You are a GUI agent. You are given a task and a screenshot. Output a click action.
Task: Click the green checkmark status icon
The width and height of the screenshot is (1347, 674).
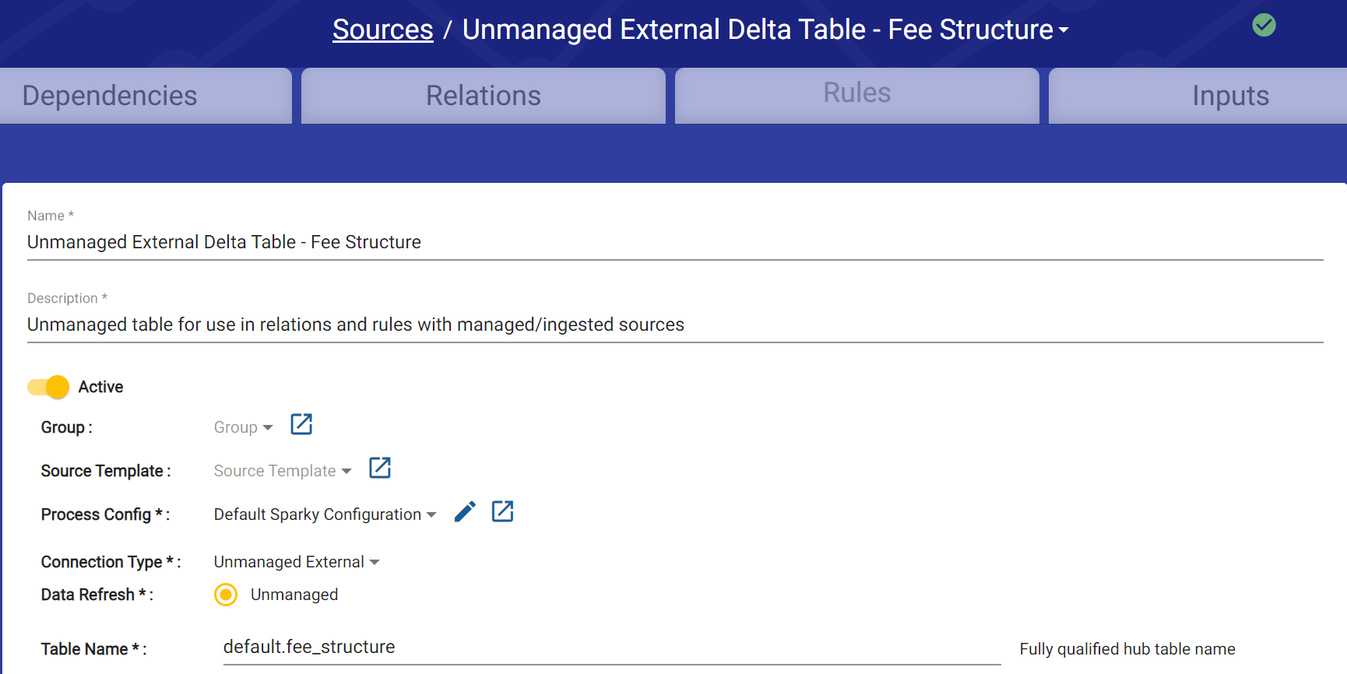tap(1264, 25)
